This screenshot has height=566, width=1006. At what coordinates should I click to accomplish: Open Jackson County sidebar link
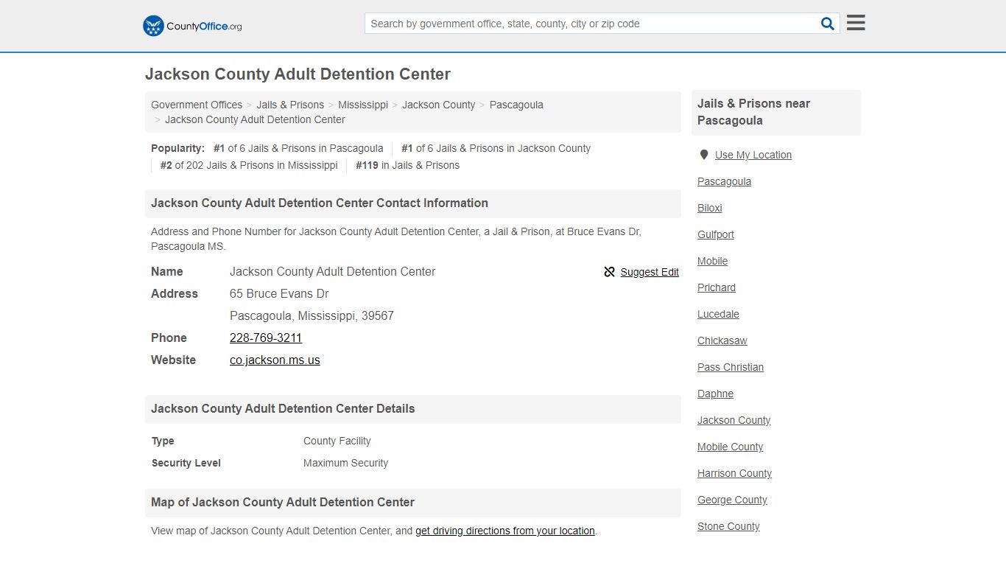734,420
